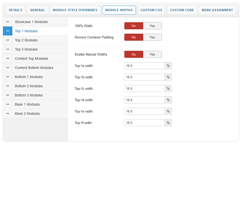Click the dots icon beside Content Top Modules

pos(8,58)
